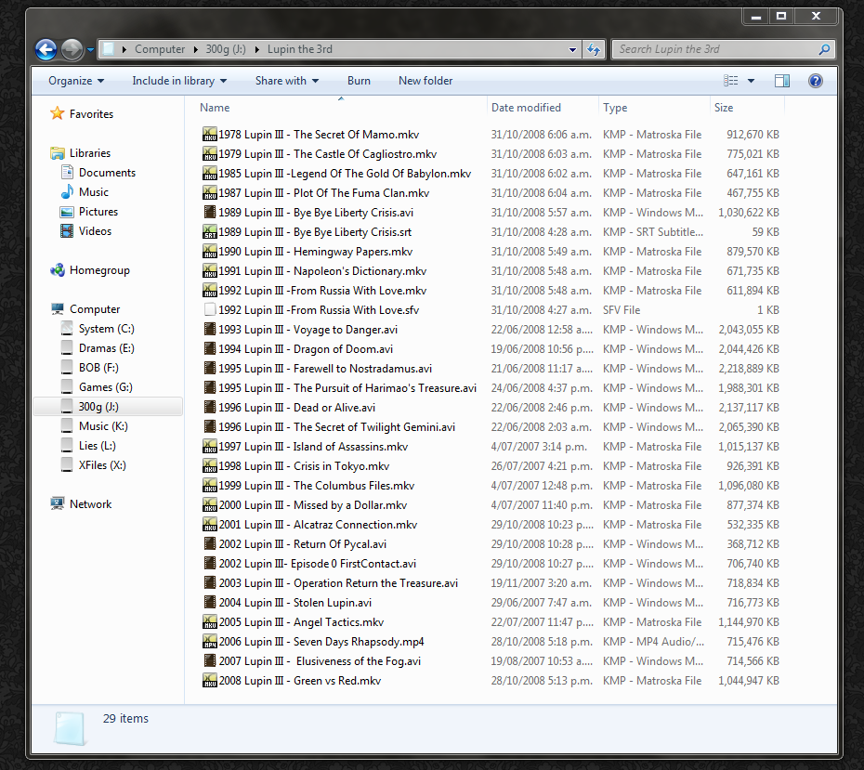Screen dimensions: 864x770
Task: Select Green vs Red.mkv file icon
Action: [x=209, y=681]
